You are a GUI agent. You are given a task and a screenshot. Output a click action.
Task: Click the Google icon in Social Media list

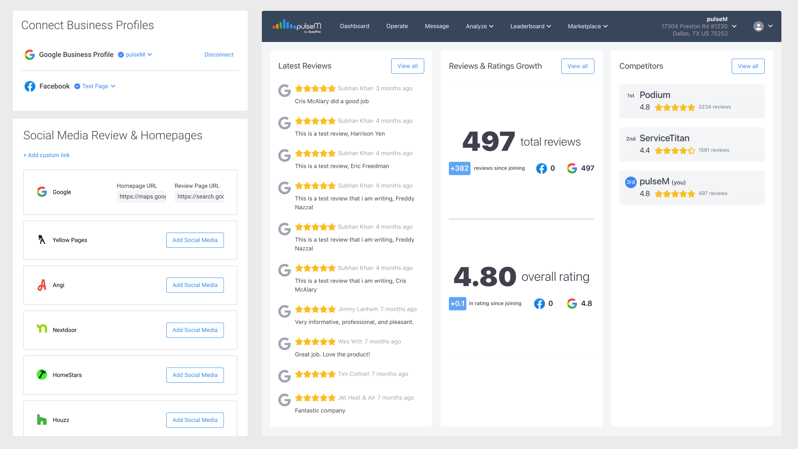[42, 192]
